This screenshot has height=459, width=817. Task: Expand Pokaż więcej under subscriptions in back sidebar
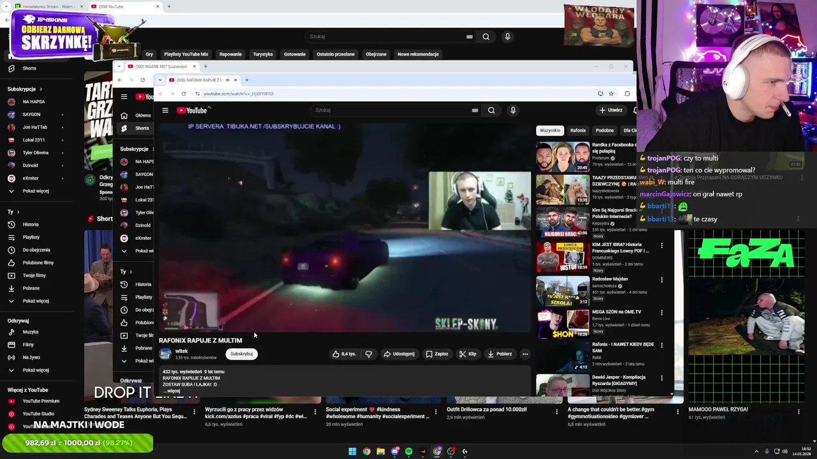click(36, 191)
